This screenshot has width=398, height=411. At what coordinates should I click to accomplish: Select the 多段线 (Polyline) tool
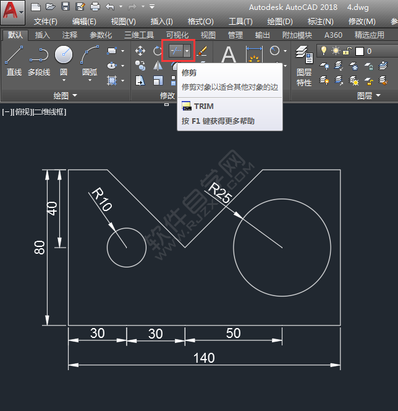(x=39, y=60)
